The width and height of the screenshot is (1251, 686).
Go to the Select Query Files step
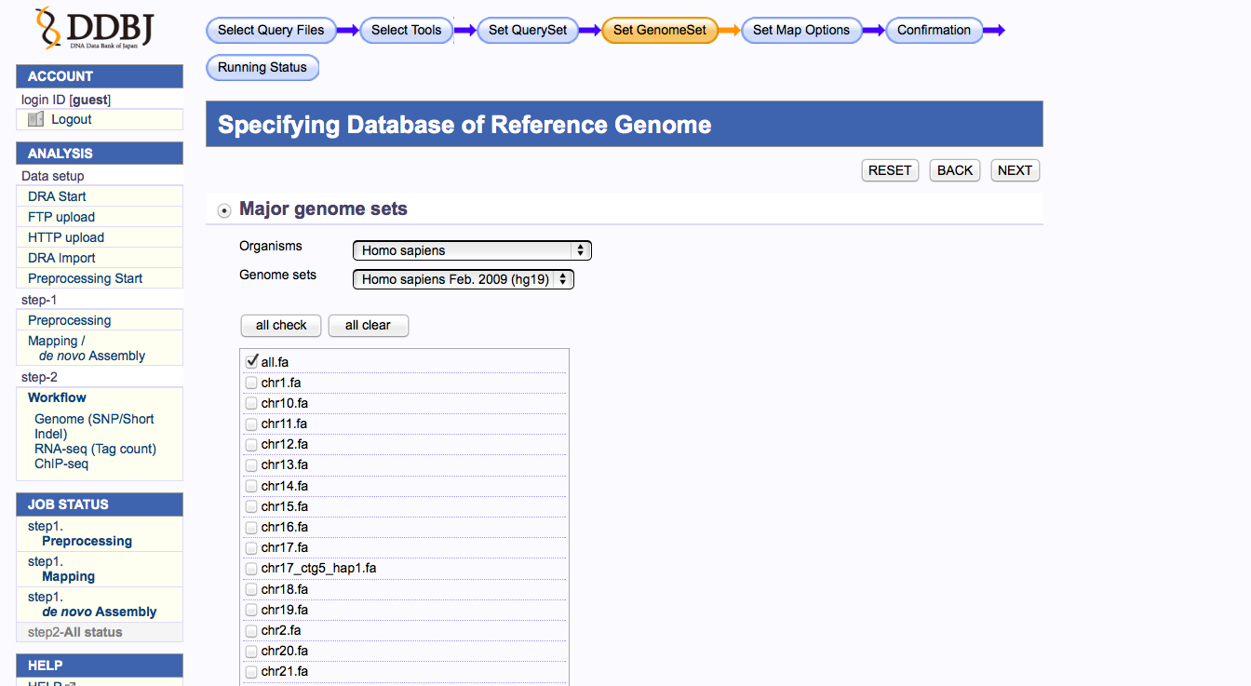pyautogui.click(x=271, y=30)
